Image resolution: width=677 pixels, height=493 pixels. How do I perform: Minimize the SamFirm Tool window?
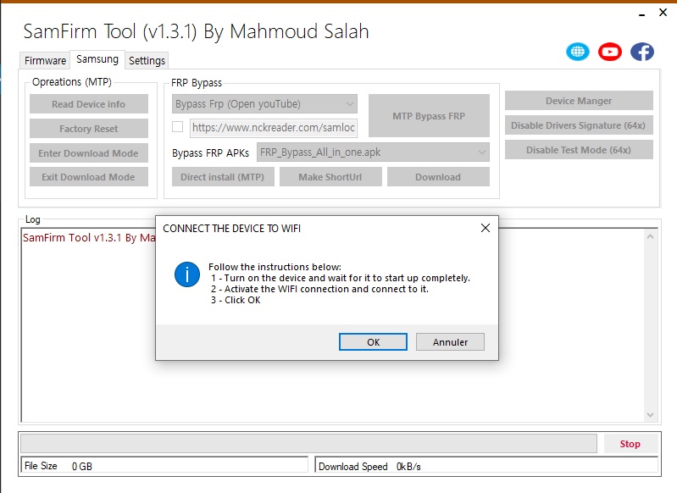click(642, 14)
